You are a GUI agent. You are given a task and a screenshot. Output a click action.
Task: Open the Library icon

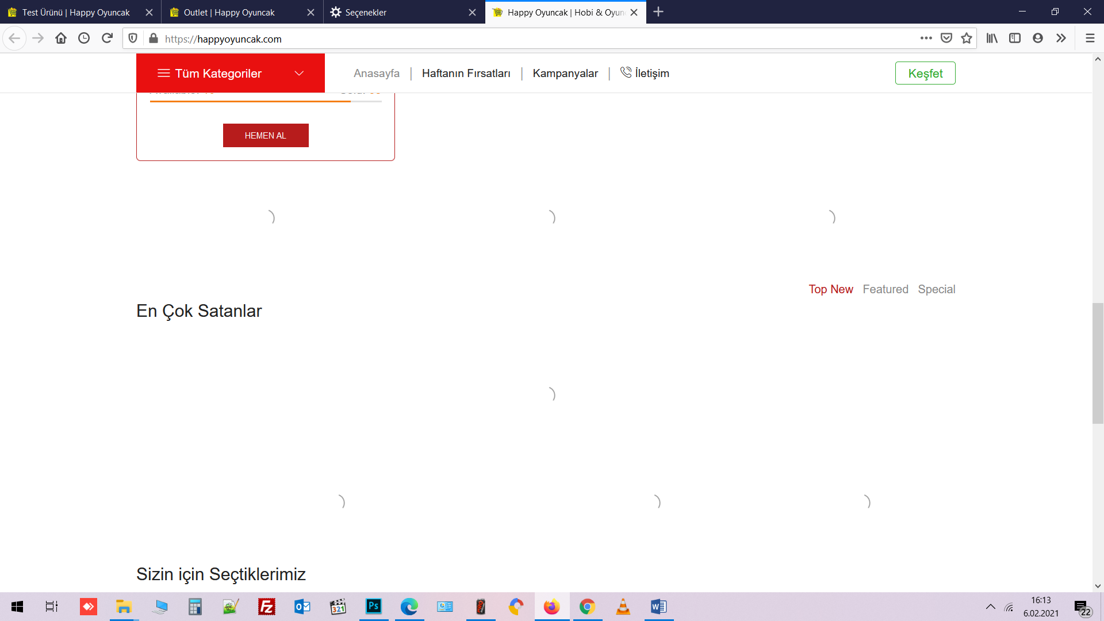click(992, 39)
